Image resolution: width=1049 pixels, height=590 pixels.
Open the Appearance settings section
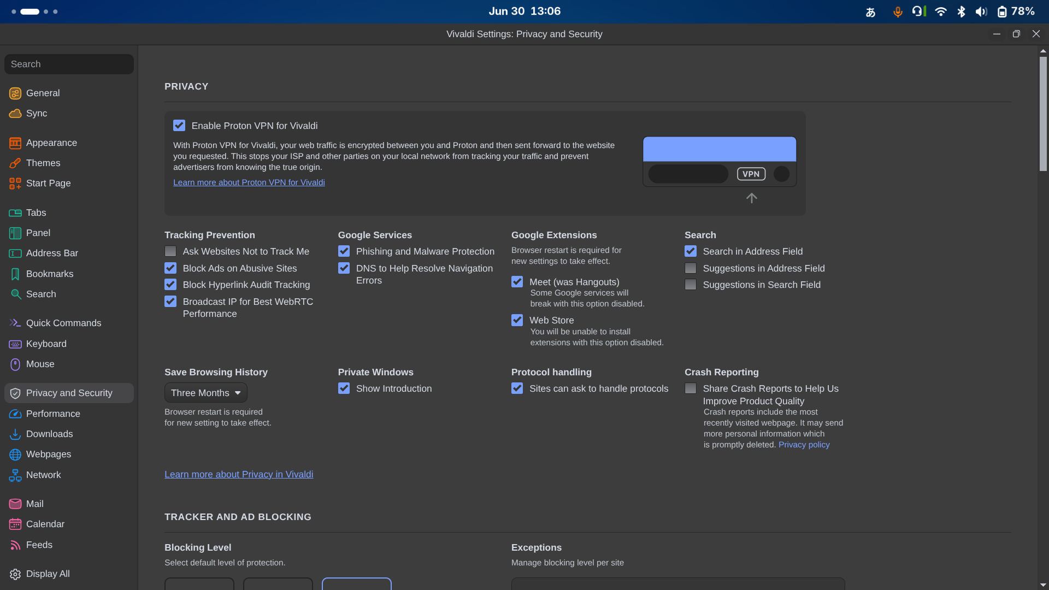(69, 143)
